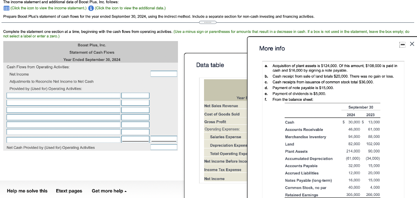
Task: Minimize the More info popup
Action: (x=402, y=45)
